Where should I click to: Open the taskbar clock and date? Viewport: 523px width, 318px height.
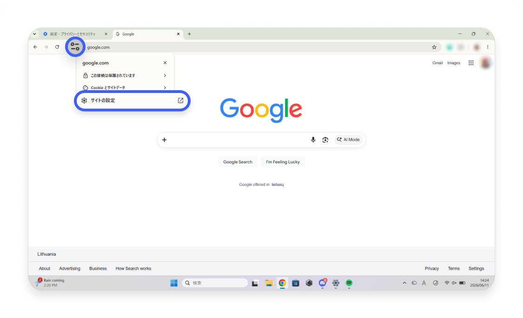click(x=479, y=283)
